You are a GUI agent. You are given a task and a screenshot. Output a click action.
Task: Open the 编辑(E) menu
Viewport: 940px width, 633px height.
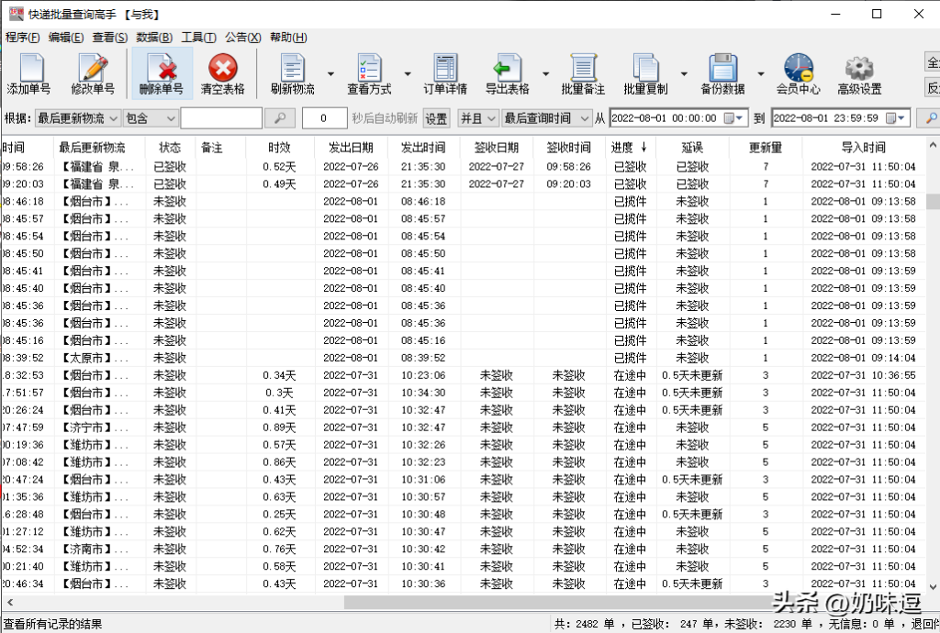pyautogui.click(x=66, y=37)
